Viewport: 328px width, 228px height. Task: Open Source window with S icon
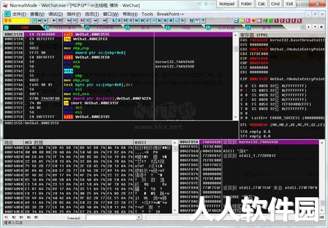[x=183, y=21]
